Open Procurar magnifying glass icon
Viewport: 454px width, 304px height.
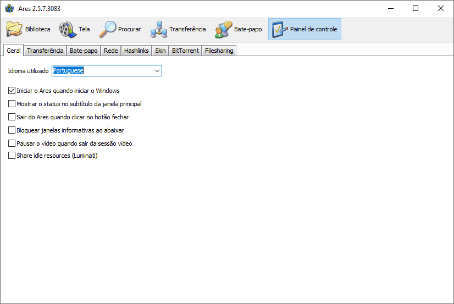108,29
